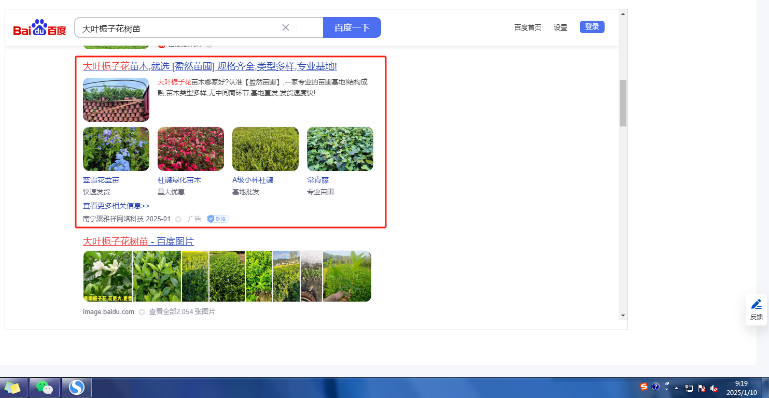Open the A级小杯杜鹃 shrub image
Image resolution: width=769 pixels, height=398 pixels.
265,149
